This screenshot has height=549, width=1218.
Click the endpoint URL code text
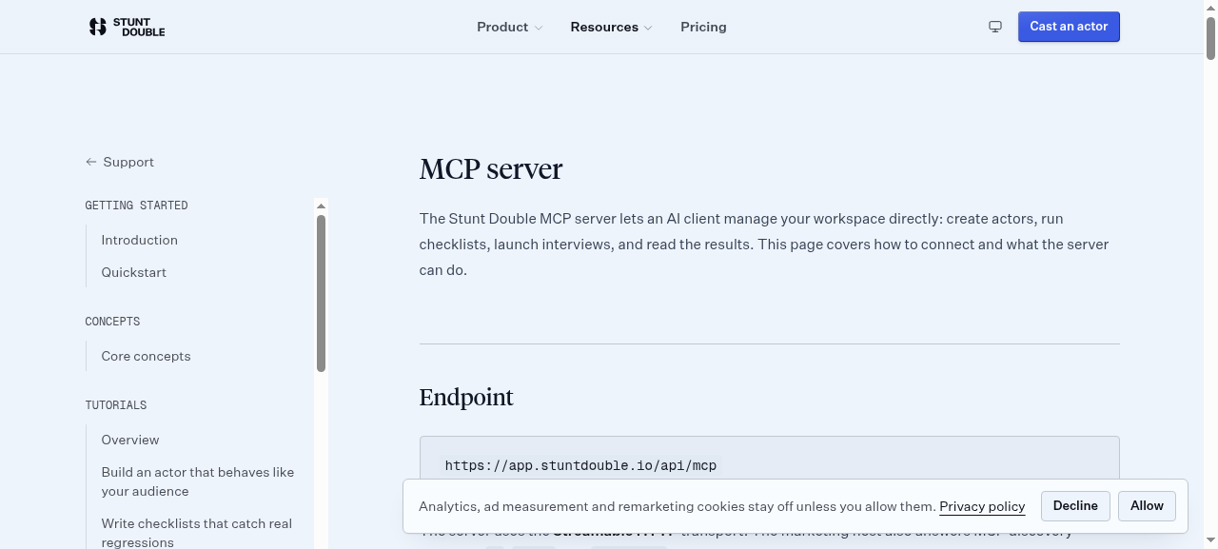pyautogui.click(x=580, y=465)
